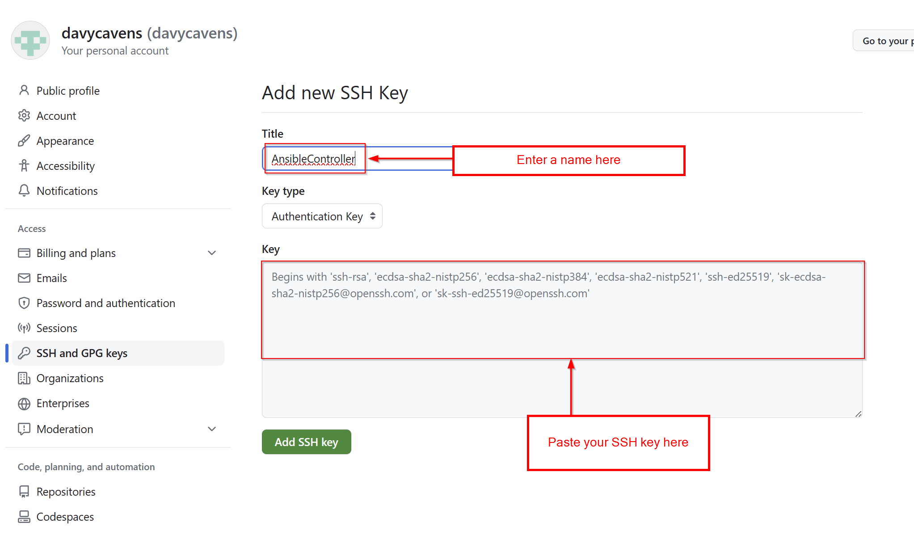Click the Password and authentication shield icon
This screenshot has height=535, width=914.
(24, 303)
